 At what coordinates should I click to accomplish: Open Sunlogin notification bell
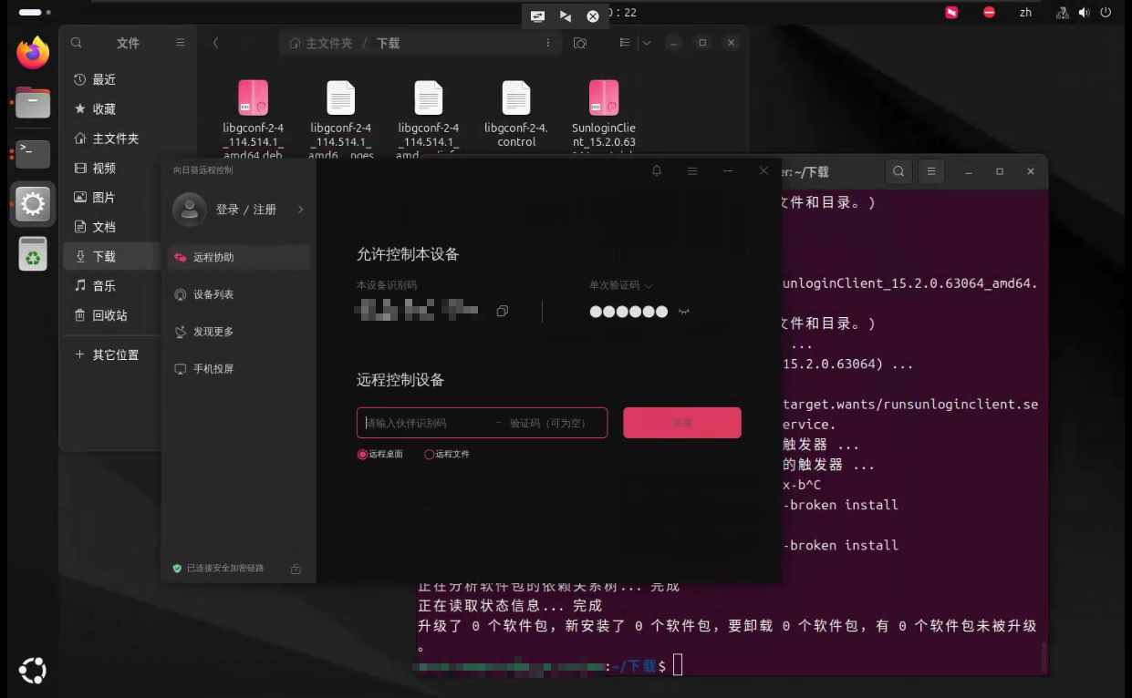click(657, 170)
